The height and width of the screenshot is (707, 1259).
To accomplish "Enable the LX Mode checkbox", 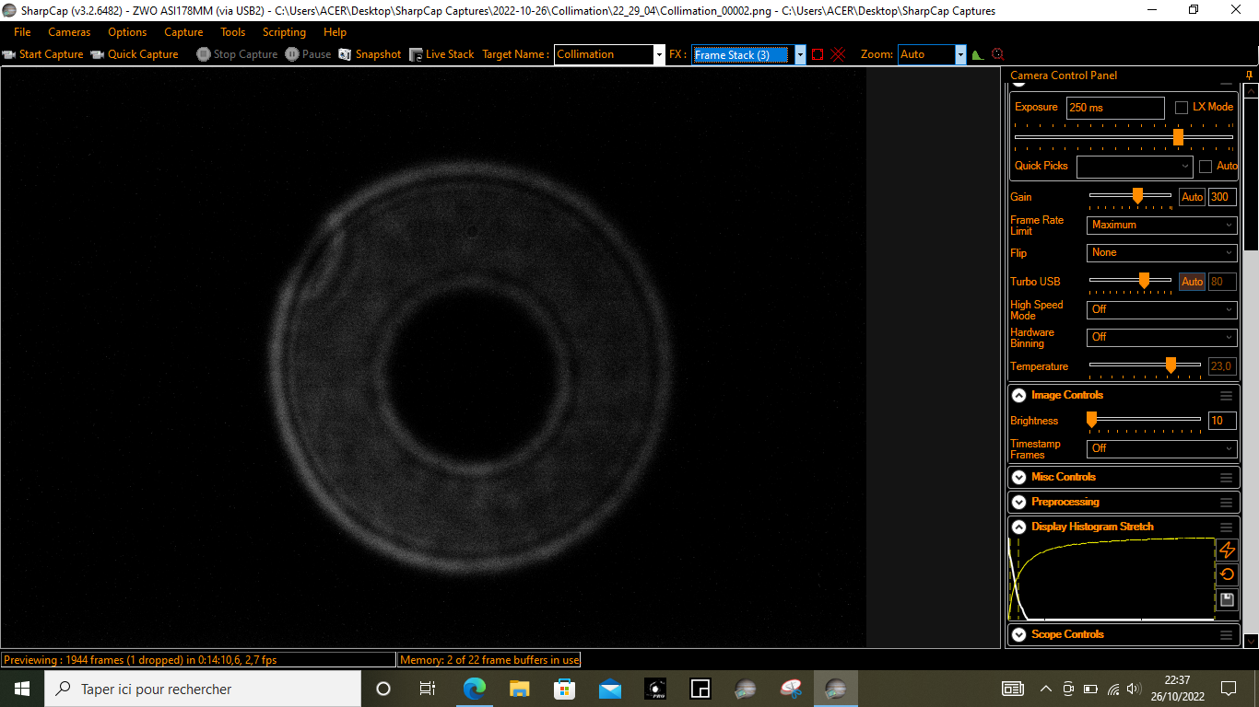I will click(x=1182, y=107).
